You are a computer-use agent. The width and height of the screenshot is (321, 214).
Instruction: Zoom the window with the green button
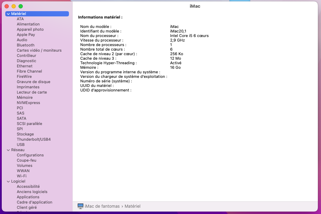pos(21,6)
